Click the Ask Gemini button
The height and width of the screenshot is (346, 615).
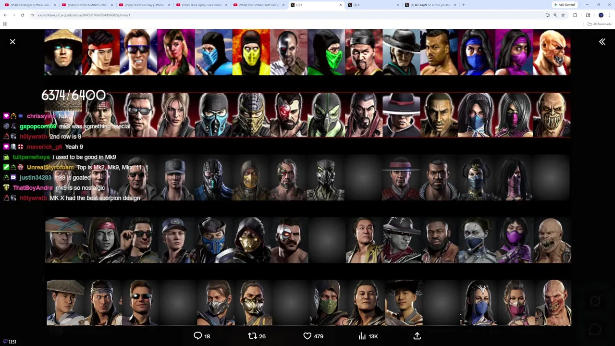pos(565,5)
